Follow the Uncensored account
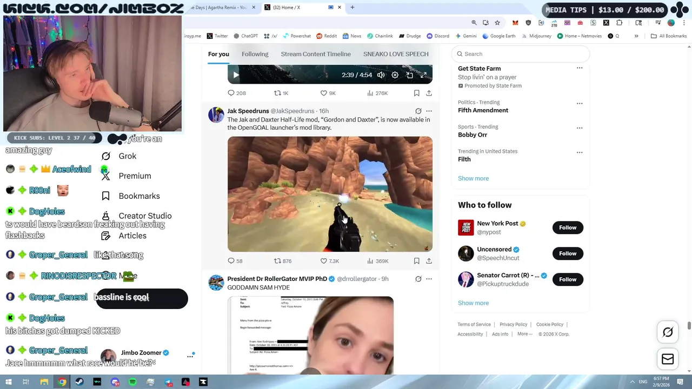Viewport: 692px width, 389px height. (568, 253)
